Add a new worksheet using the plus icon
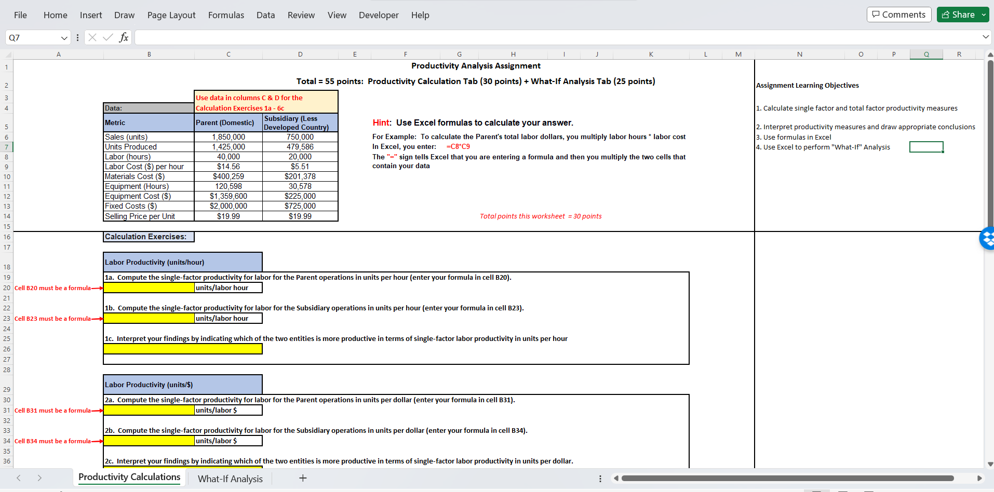 point(303,478)
